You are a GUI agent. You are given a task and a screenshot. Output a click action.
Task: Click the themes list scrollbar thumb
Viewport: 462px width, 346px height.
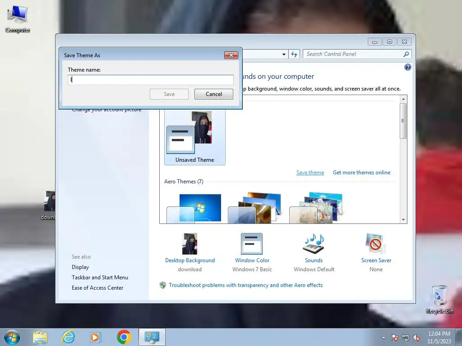403,121
